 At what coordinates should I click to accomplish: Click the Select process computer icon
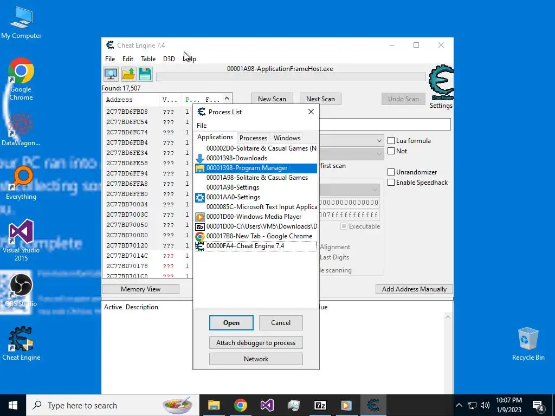(x=111, y=74)
